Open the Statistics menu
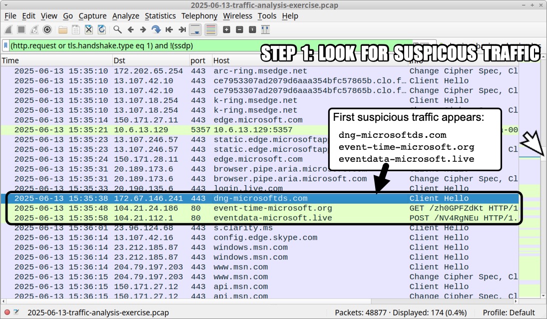Screen dimensions: 547x319 tap(160, 16)
